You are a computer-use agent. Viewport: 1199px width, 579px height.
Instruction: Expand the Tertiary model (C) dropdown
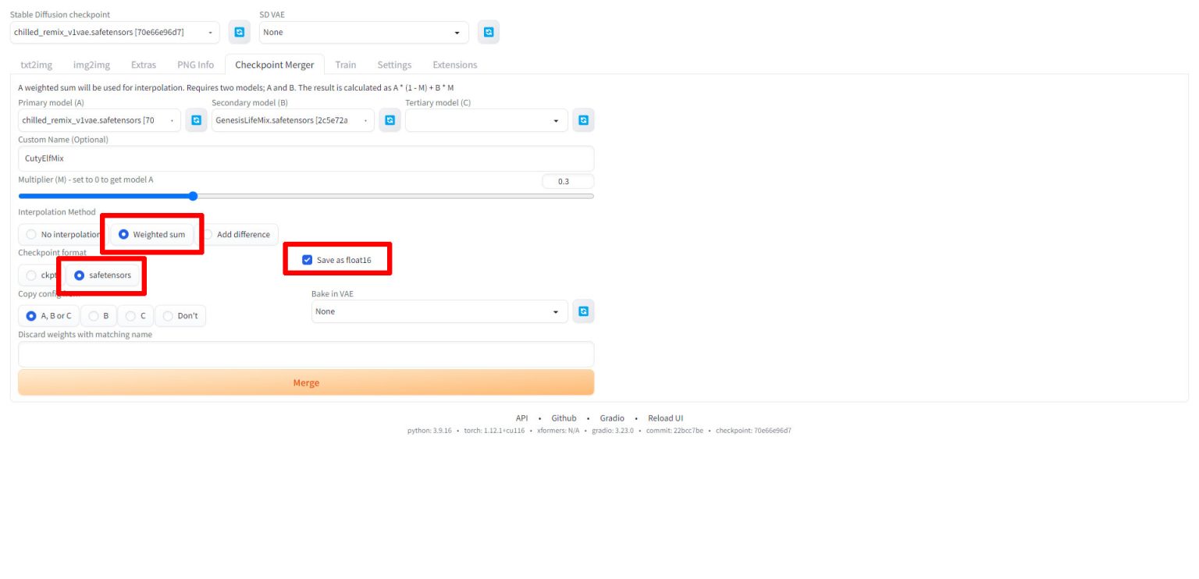(x=486, y=120)
